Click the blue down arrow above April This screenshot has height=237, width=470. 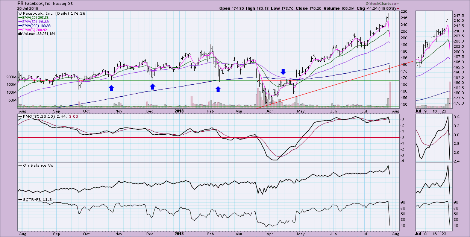pyautogui.click(x=283, y=71)
